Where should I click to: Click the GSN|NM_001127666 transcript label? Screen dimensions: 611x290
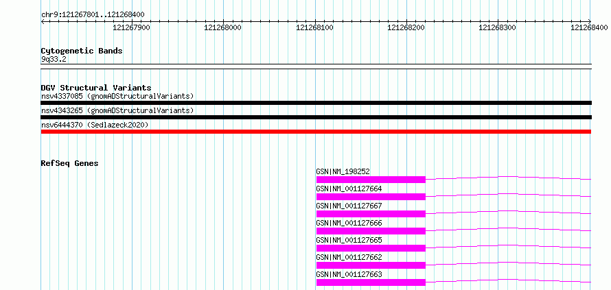(349, 223)
